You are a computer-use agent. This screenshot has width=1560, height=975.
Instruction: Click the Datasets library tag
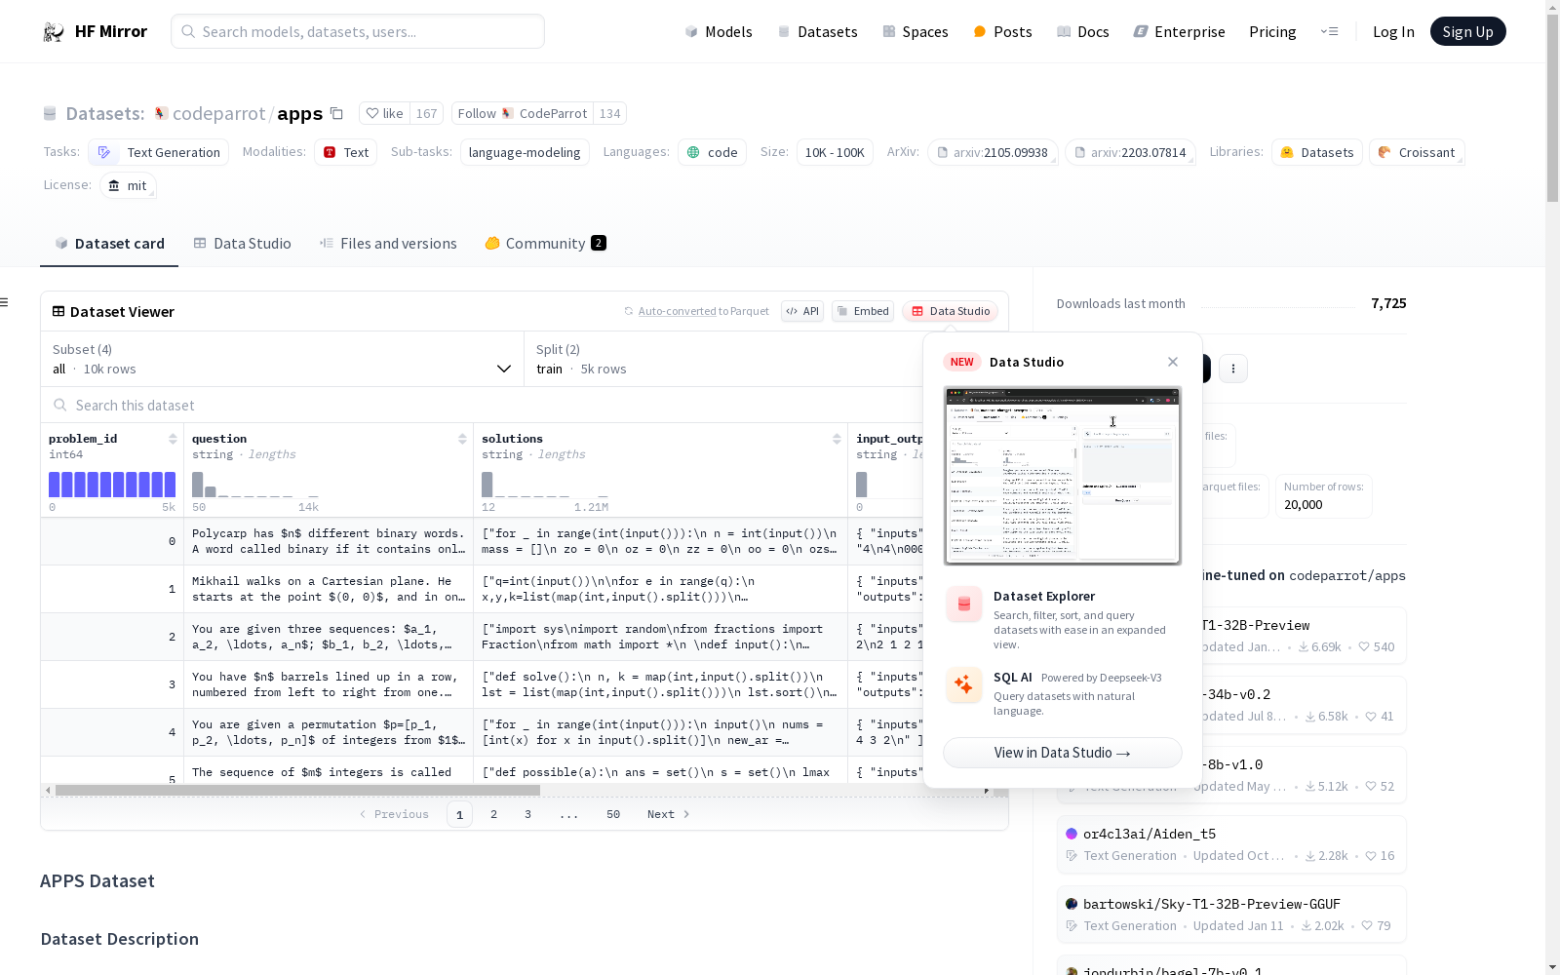[1317, 152]
